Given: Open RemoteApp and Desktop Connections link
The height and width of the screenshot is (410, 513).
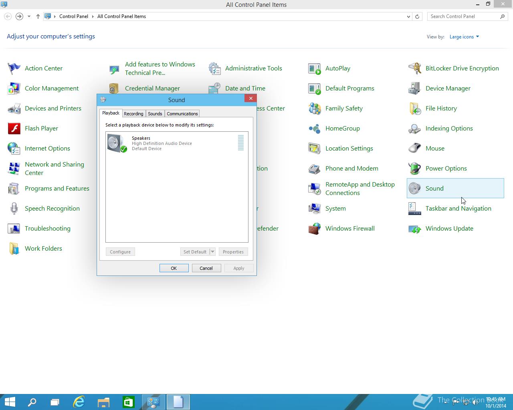Looking at the screenshot, I should (360, 189).
